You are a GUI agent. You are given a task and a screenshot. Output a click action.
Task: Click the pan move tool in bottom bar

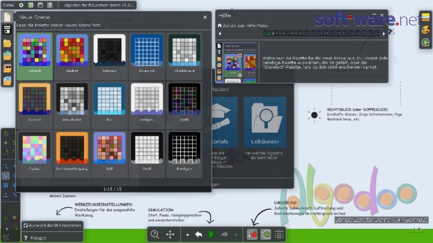[170, 234]
